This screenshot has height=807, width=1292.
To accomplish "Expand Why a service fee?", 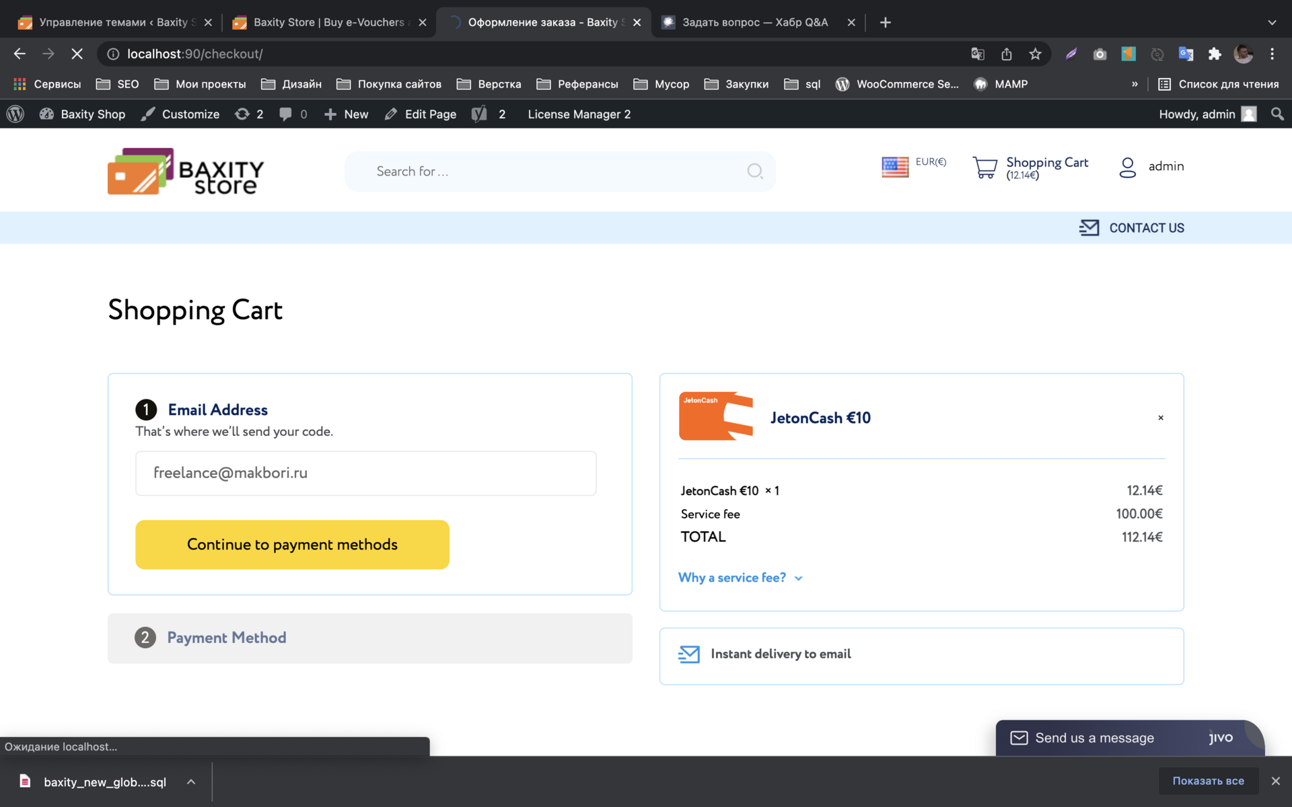I will 740,578.
